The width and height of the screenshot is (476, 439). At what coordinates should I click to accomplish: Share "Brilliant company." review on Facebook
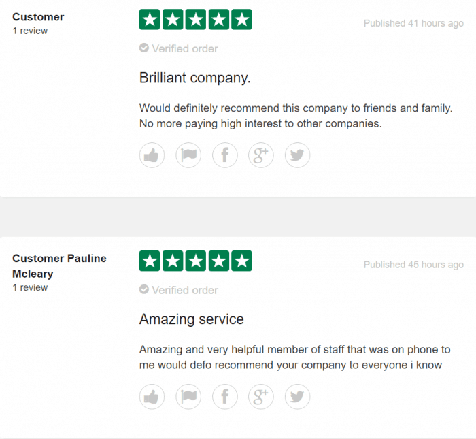pyautogui.click(x=225, y=155)
